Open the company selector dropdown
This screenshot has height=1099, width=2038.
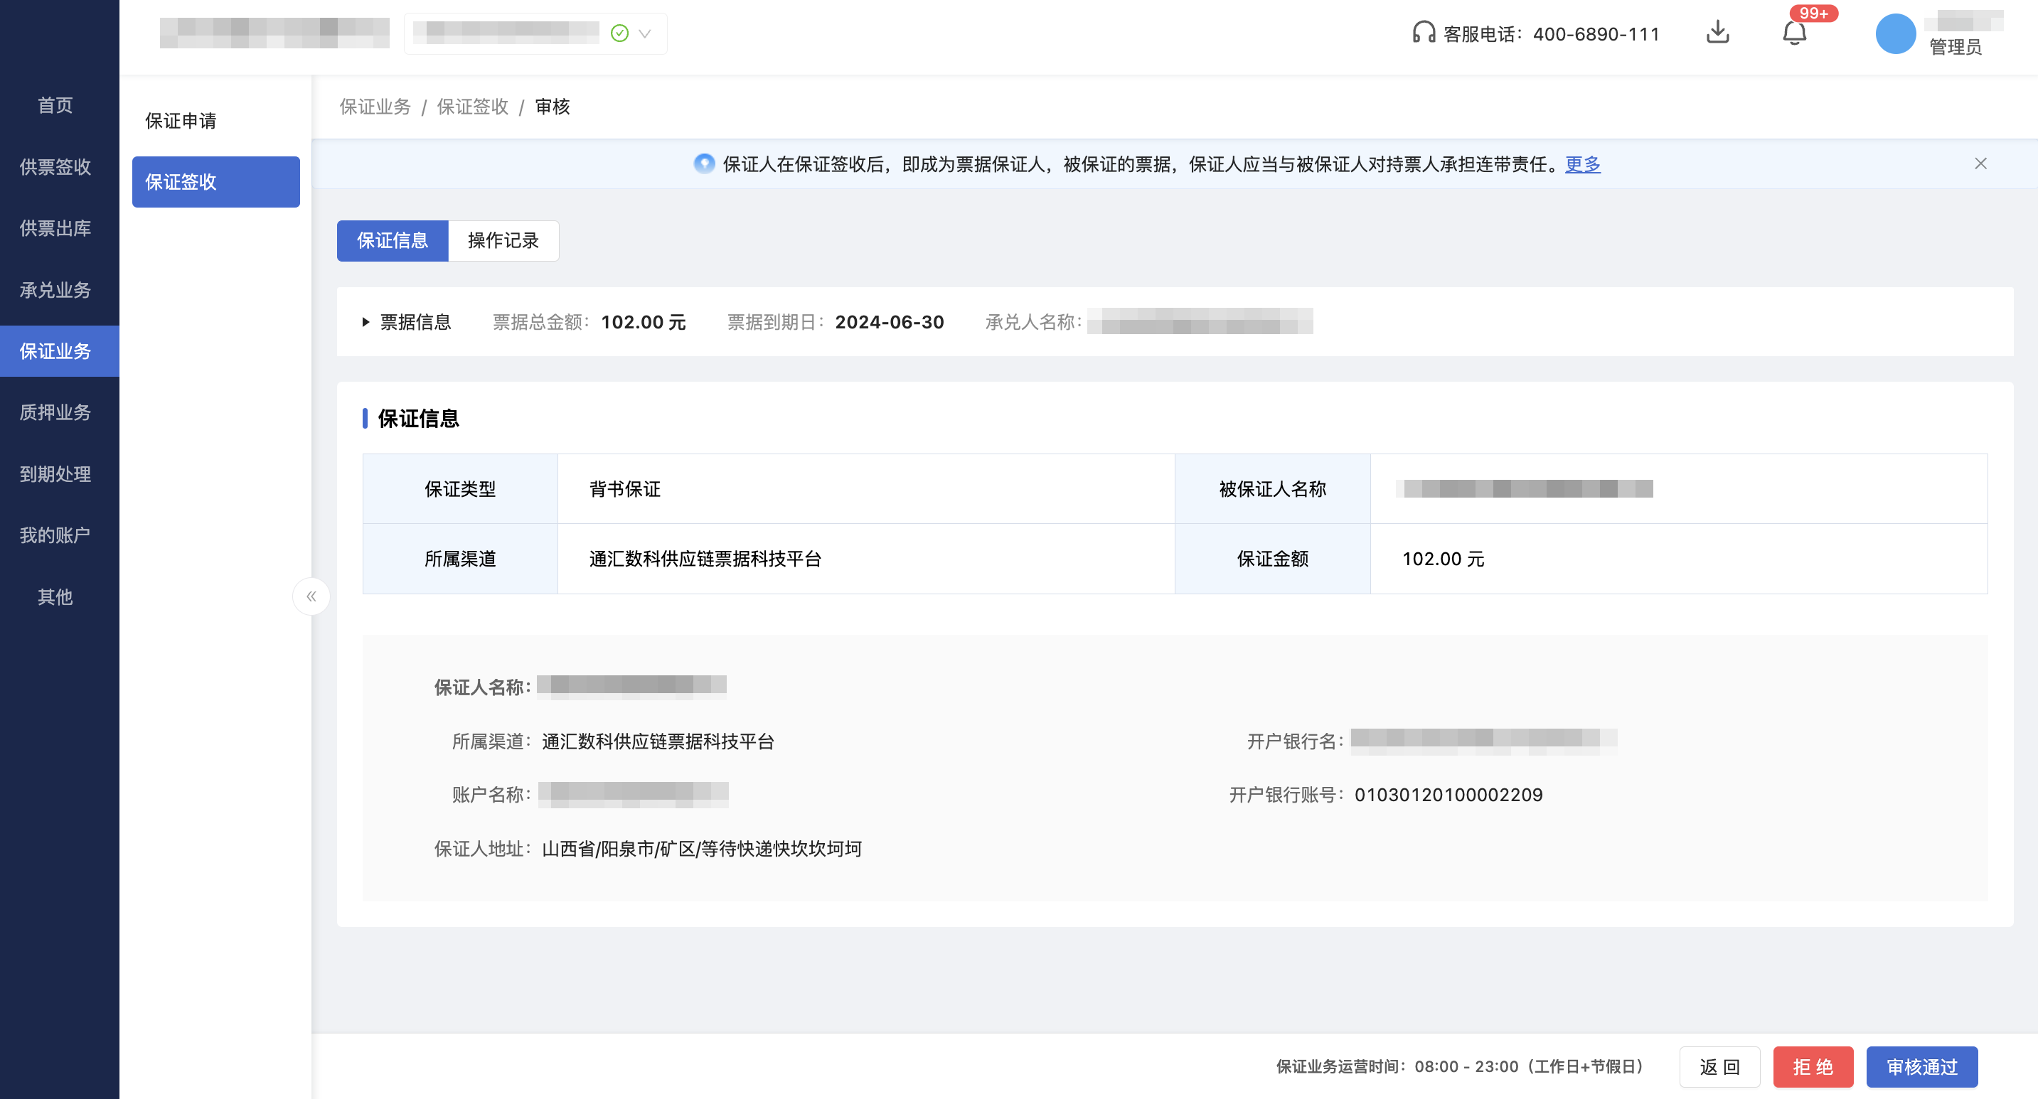click(x=645, y=34)
